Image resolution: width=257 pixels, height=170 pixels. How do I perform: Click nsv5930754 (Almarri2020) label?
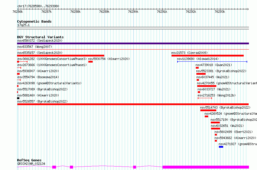pos(109,59)
